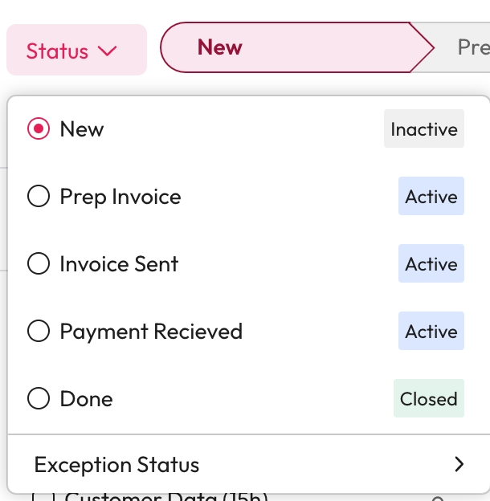This screenshot has width=490, height=501.
Task: Click the Active badge beside Invoice Sent
Action: [x=431, y=264]
